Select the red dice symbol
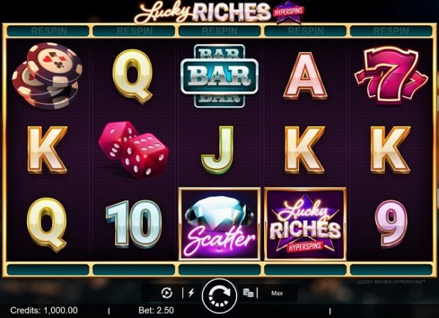Viewport: 439px width, 318px height. 133,150
